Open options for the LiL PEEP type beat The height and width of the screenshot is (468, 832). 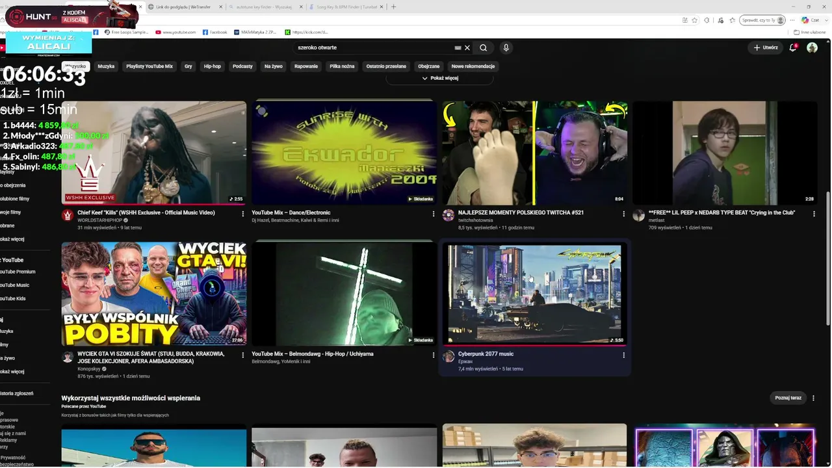[x=814, y=213]
